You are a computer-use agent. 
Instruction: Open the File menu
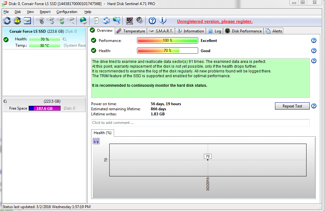tap(6, 12)
